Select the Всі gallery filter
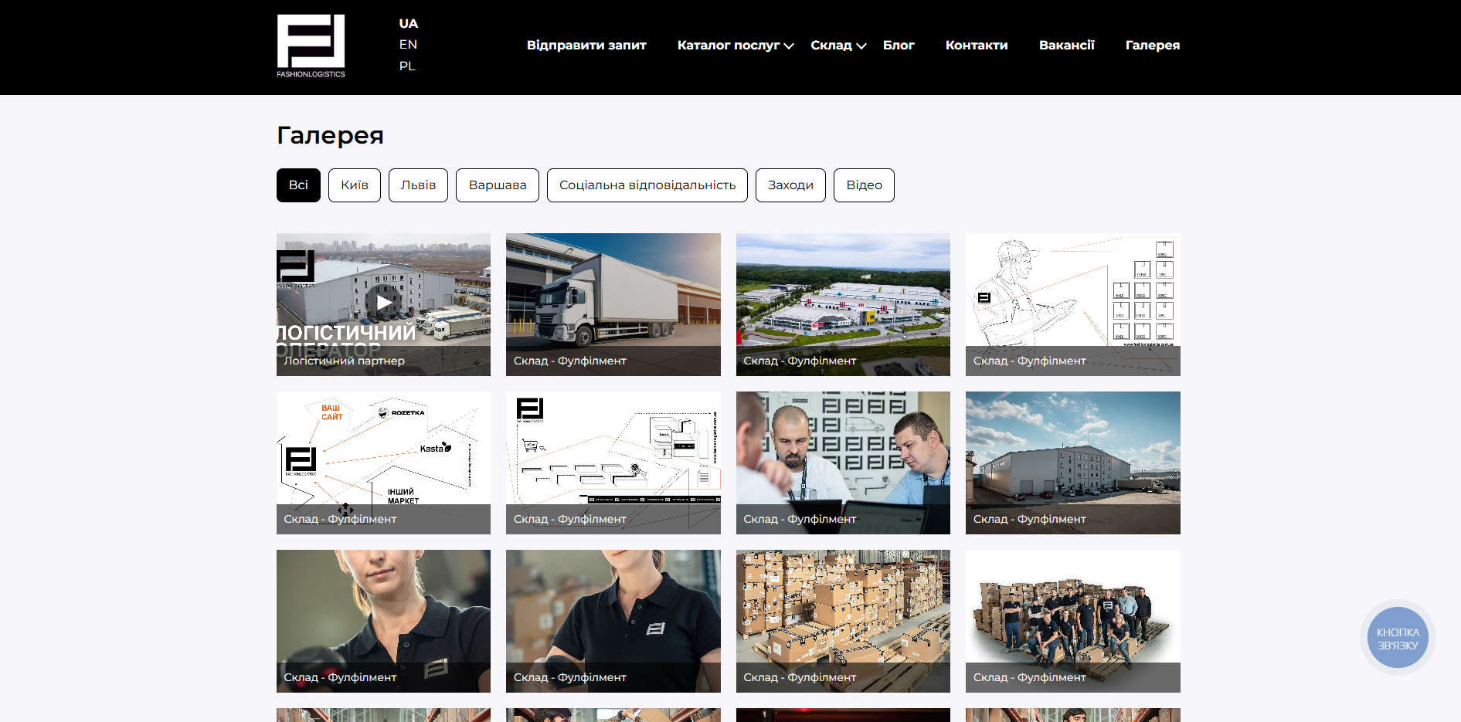The height and width of the screenshot is (722, 1461). tap(298, 185)
